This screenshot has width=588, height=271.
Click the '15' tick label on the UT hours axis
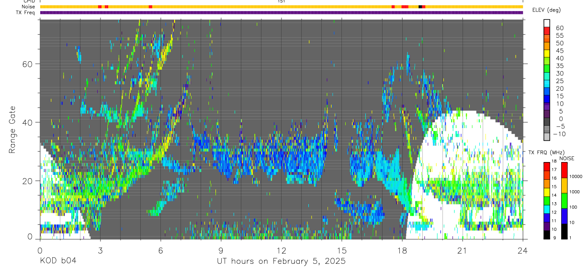click(x=341, y=250)
